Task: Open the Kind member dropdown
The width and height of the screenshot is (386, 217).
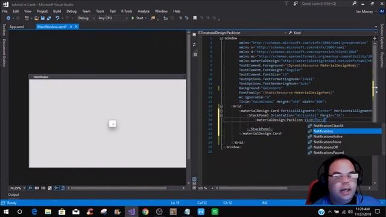Action: click(x=332, y=33)
